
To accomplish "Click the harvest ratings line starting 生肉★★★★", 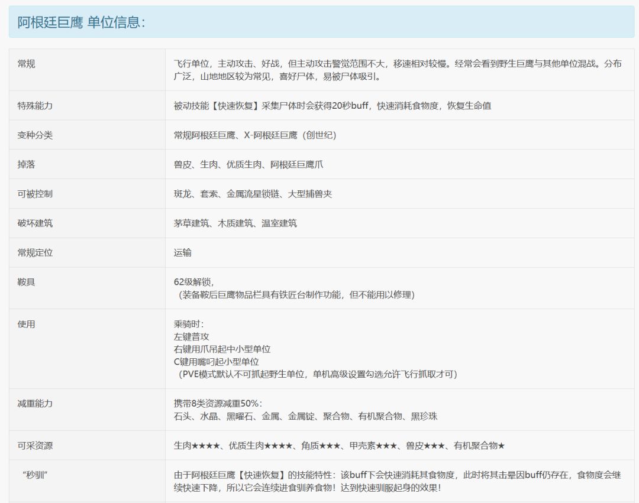I will pos(339,446).
